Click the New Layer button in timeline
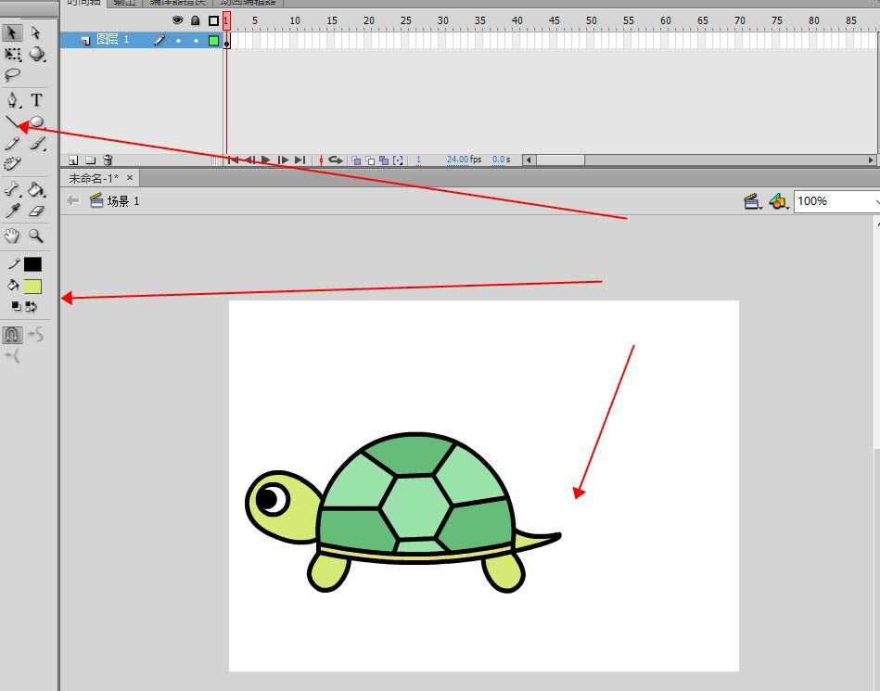Image resolution: width=880 pixels, height=691 pixels. pyautogui.click(x=74, y=160)
